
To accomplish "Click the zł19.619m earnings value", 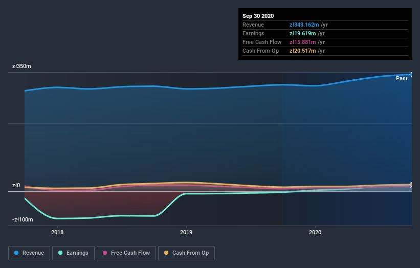I will click(x=302, y=33).
